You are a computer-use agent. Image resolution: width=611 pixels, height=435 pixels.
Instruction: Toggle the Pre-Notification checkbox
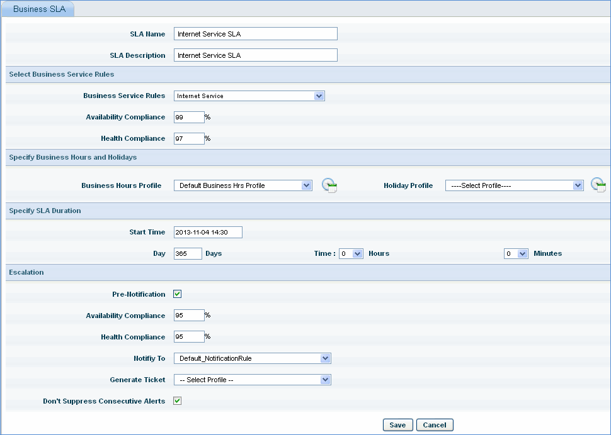tap(178, 294)
